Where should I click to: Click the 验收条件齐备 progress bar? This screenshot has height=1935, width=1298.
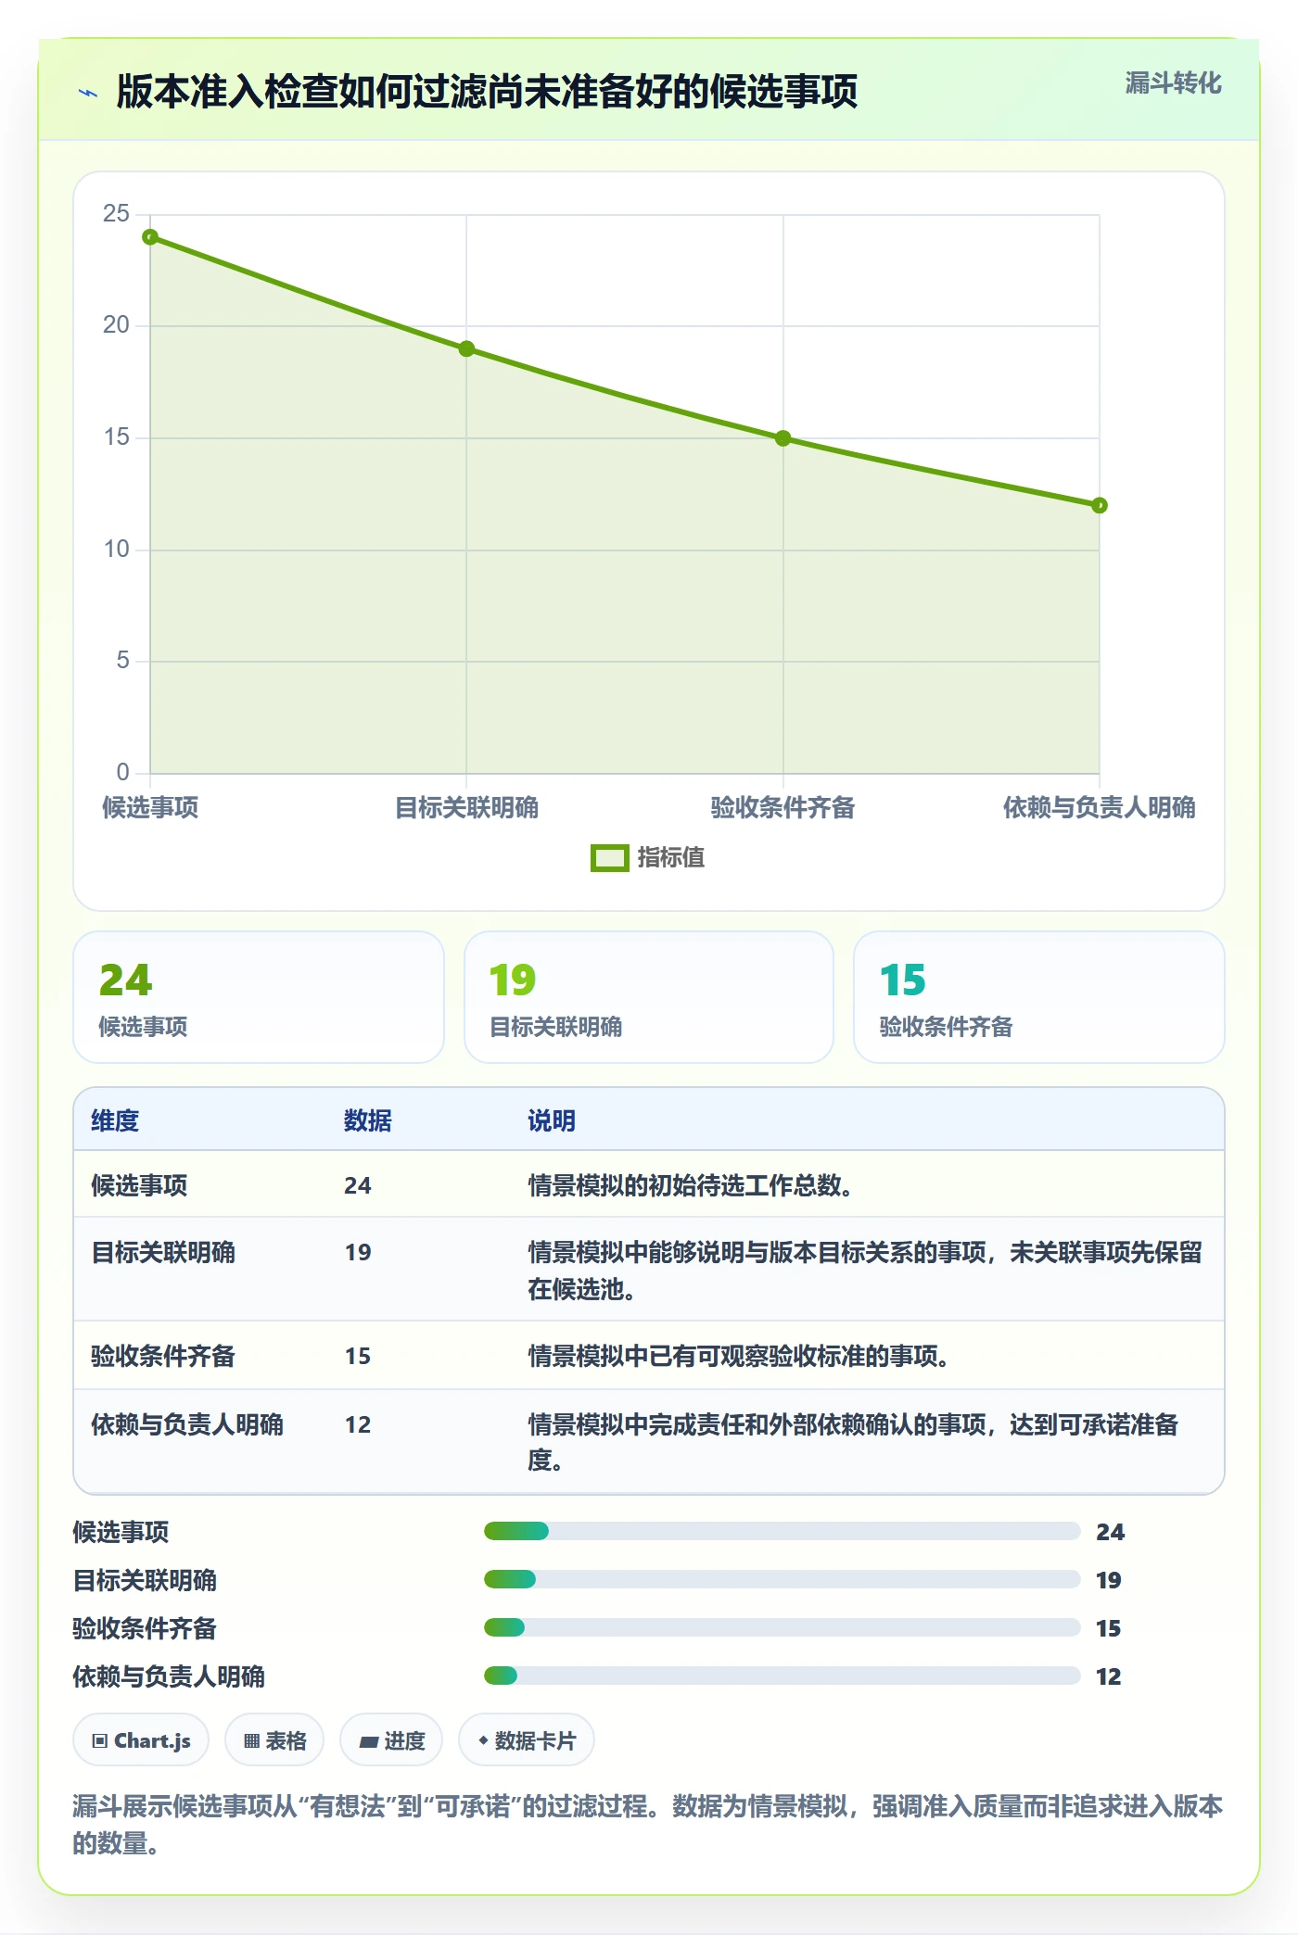tap(782, 1627)
